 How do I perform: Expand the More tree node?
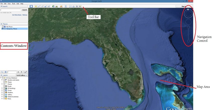click(2, 98)
